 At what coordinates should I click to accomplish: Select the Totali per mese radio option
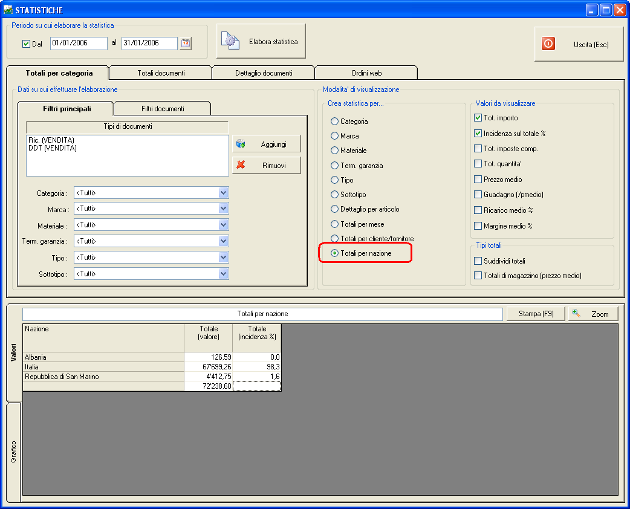(335, 224)
